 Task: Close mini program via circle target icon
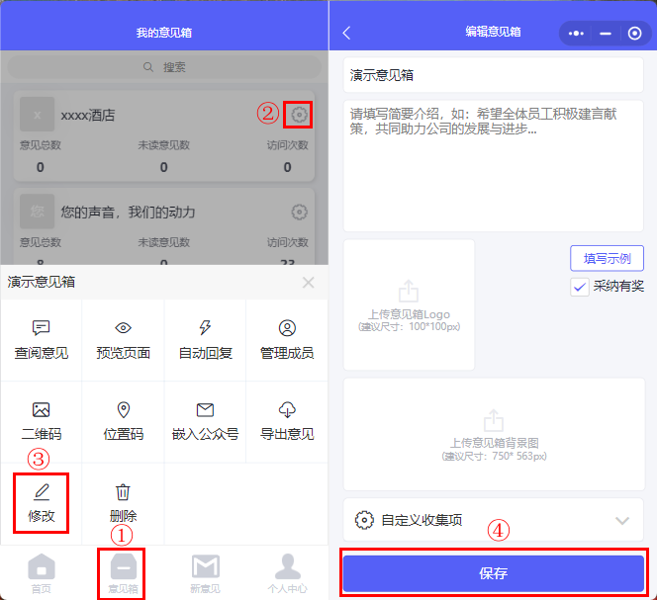tap(634, 33)
